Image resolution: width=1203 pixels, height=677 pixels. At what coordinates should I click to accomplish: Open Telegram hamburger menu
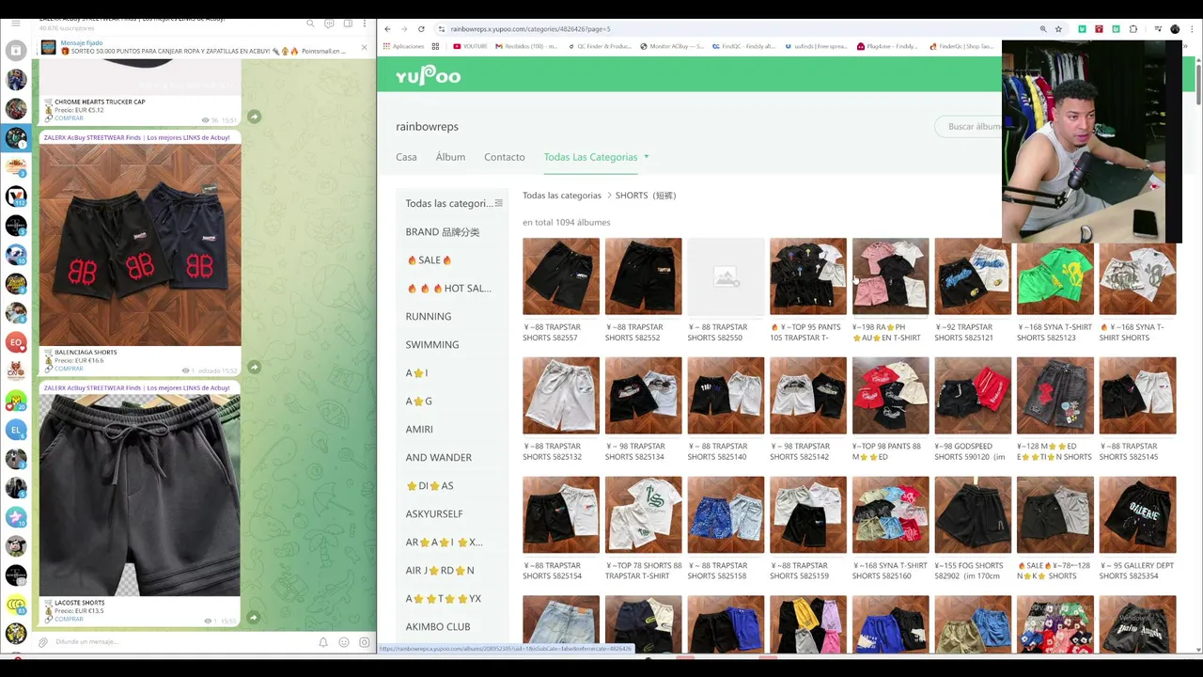[x=16, y=23]
